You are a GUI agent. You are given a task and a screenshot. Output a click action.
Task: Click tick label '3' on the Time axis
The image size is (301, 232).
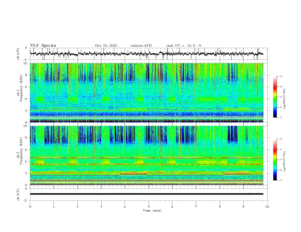pos(101,207)
